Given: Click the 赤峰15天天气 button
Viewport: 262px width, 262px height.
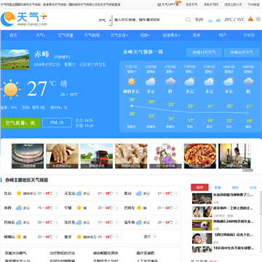Looking at the screenshot, I should coord(204,52).
